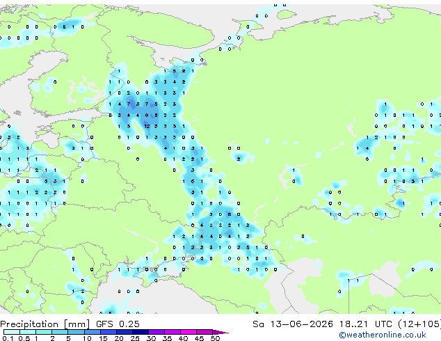
Task: Click the legend label "15"
Action: (x=103, y=338)
